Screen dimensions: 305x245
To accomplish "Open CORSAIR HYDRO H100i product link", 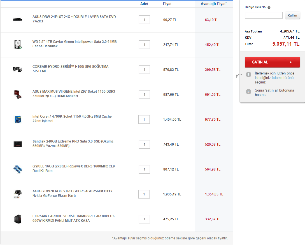I will (70, 69).
